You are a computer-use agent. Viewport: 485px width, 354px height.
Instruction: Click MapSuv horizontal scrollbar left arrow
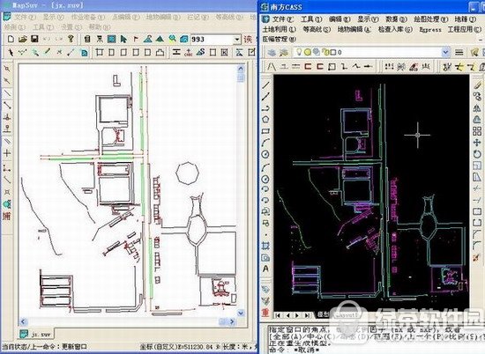pos(23,321)
